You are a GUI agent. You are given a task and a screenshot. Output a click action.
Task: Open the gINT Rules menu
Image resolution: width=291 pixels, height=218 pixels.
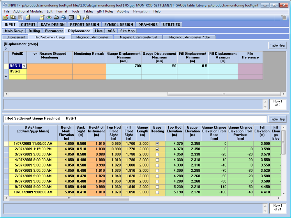coord(105,11)
